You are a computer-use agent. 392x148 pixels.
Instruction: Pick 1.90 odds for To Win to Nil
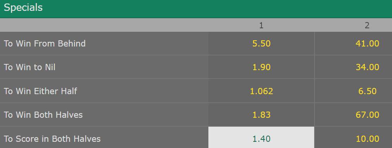pyautogui.click(x=261, y=67)
